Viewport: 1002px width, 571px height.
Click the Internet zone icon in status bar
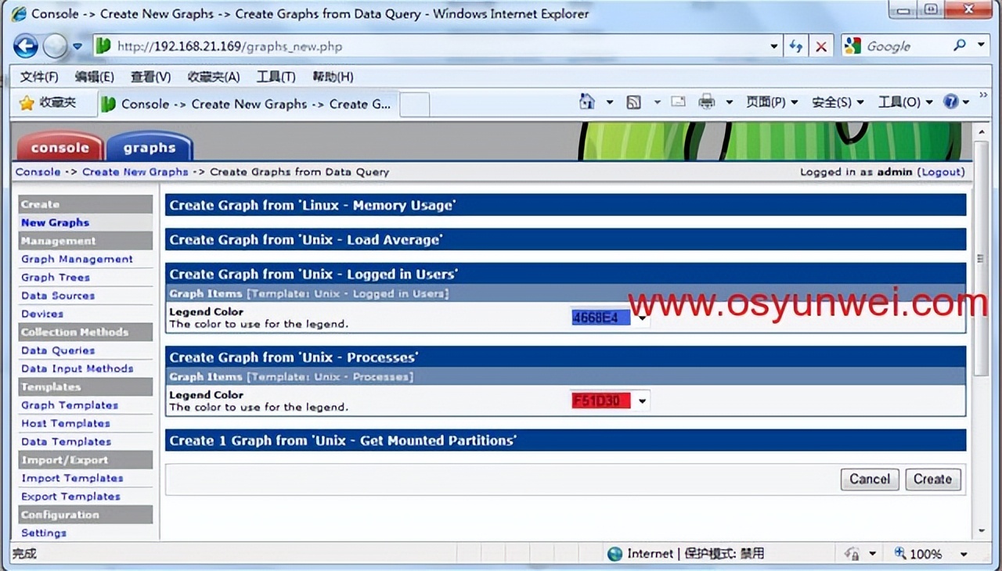tap(615, 553)
